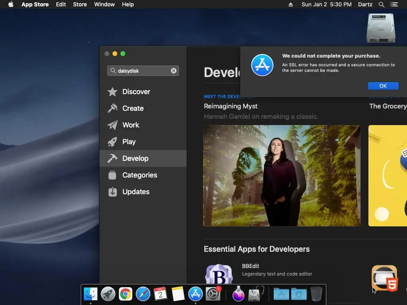The image size is (407, 305).
Task: Open the Window menu
Action: [105, 4]
